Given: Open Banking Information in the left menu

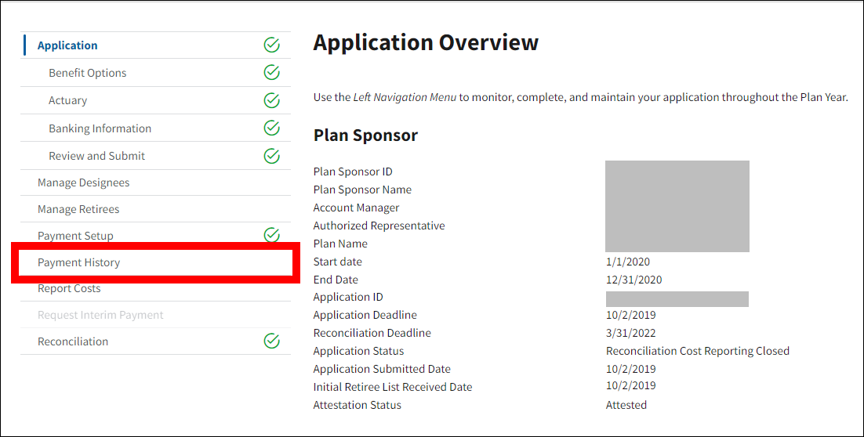Looking at the screenshot, I should point(100,128).
